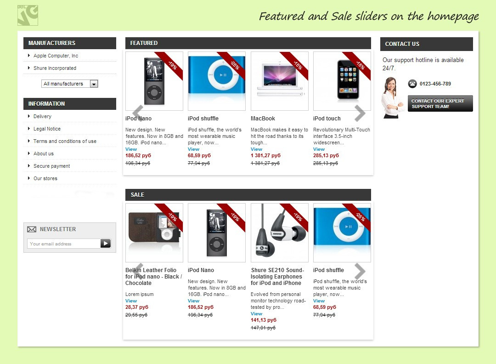The image size is (496, 364).
Task: Click View link under MacBook
Action: (x=256, y=149)
